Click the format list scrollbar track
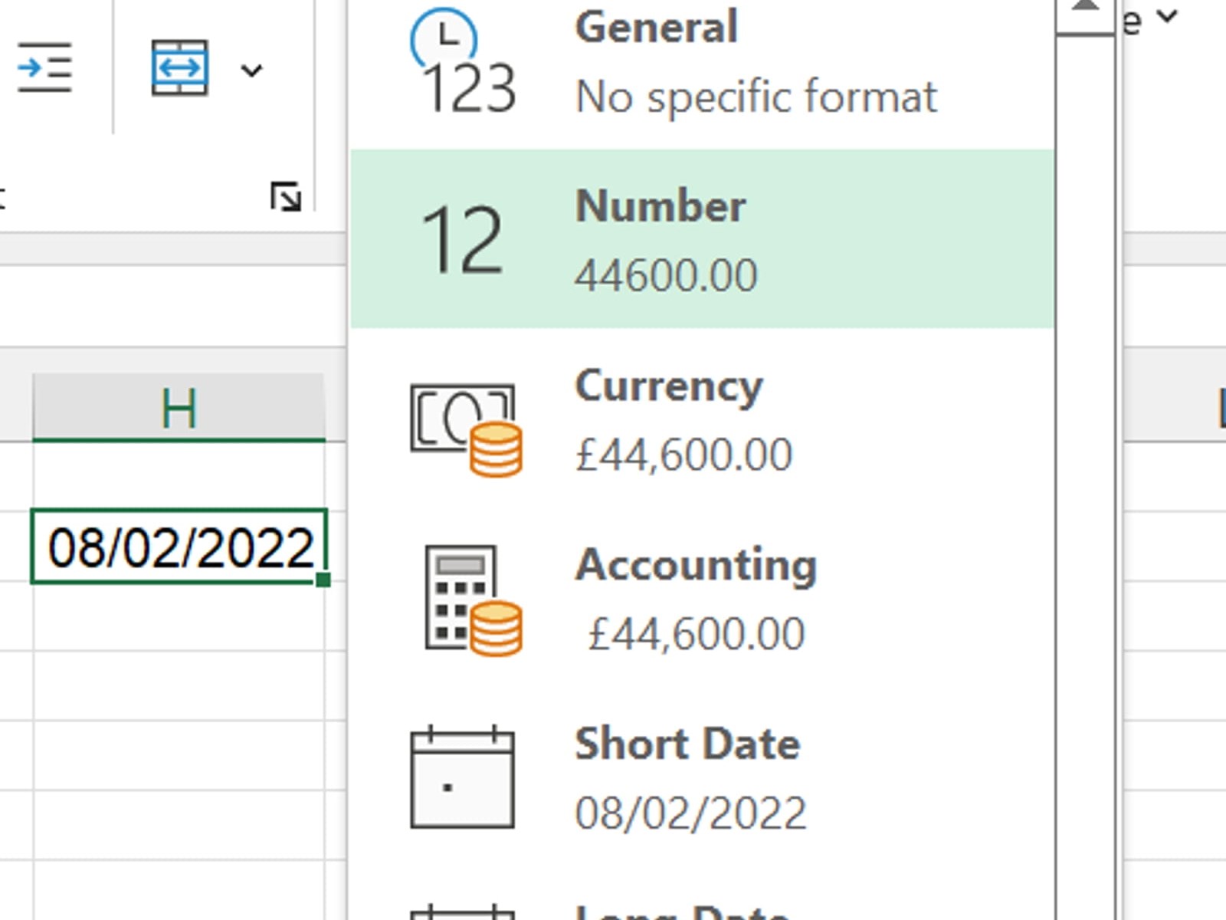The width and height of the screenshot is (1226, 920). (x=1083, y=460)
